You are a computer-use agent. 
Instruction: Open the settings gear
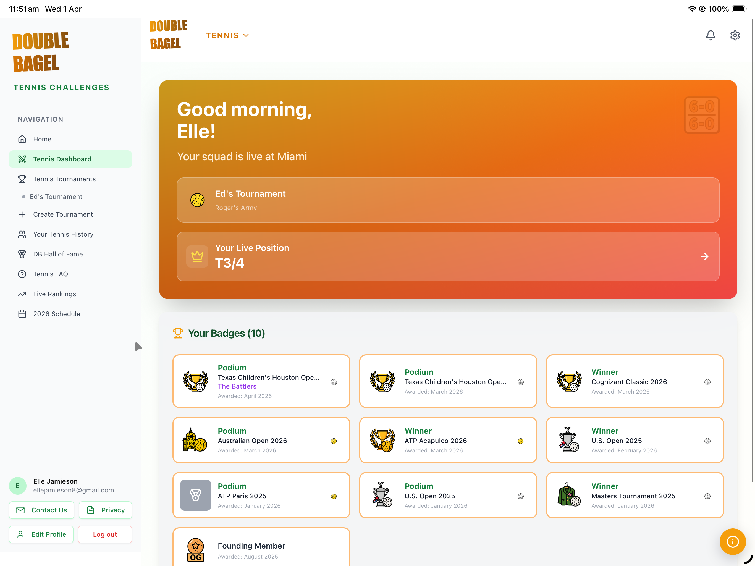pyautogui.click(x=735, y=35)
